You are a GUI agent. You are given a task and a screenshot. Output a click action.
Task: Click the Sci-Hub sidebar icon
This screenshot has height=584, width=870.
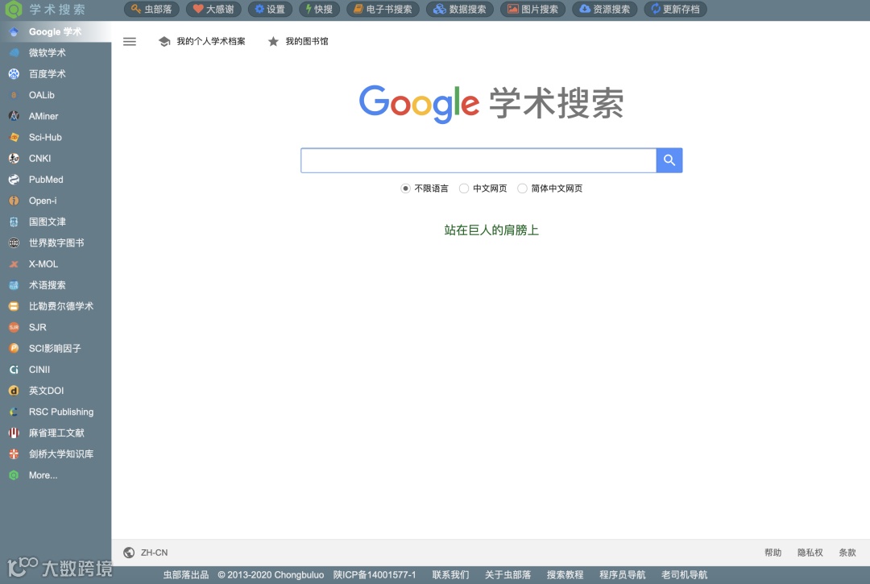(14, 137)
